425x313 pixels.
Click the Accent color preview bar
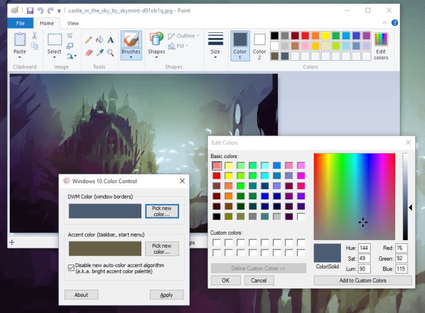point(105,248)
